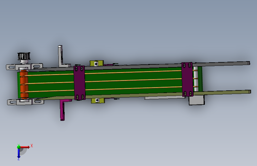
Task: Click the green Y axis dot of the triad
Action: pos(19,147)
